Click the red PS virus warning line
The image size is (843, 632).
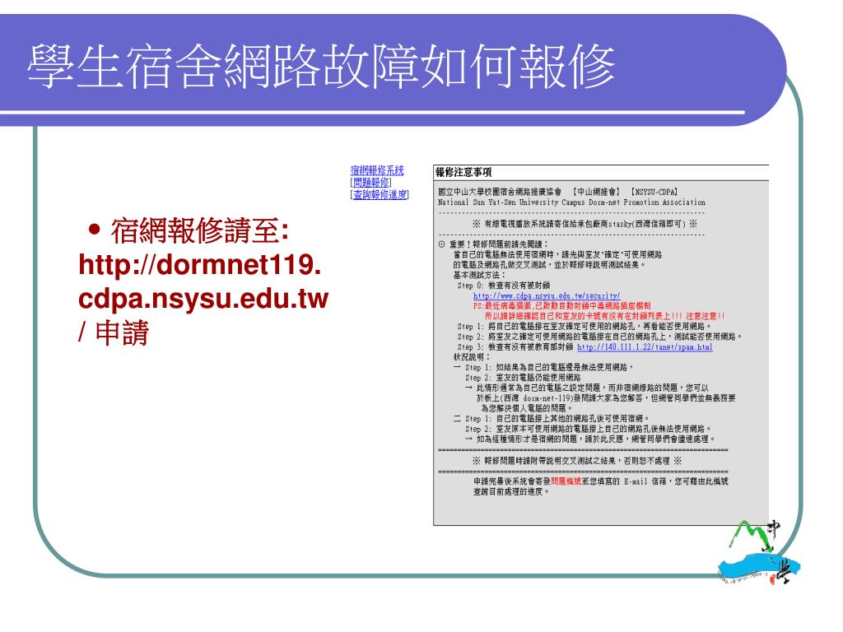tap(561, 306)
